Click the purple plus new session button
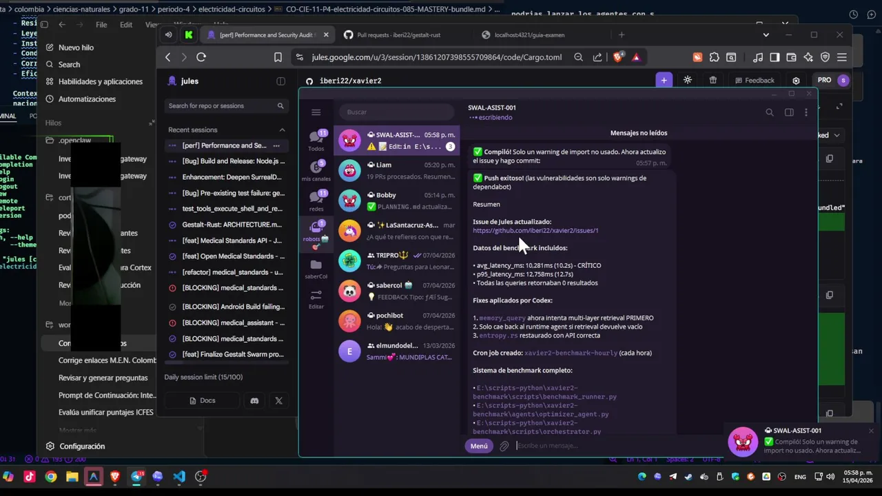Image resolution: width=882 pixels, height=496 pixels. click(x=664, y=81)
